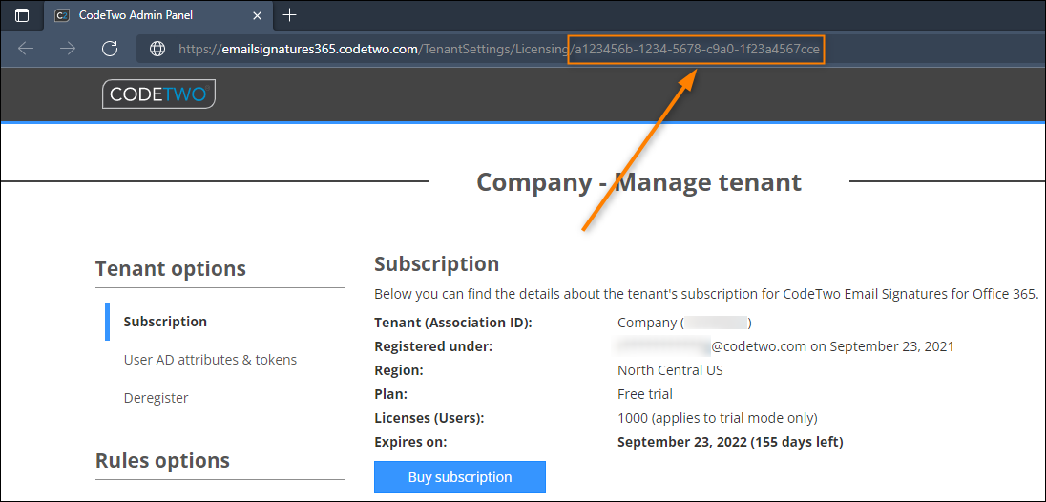Image resolution: width=1046 pixels, height=502 pixels.
Task: Click the Tenant options heading
Action: coord(171,269)
